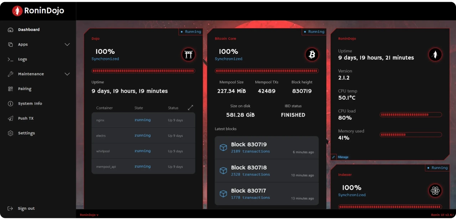Open the Logs page

click(22, 59)
